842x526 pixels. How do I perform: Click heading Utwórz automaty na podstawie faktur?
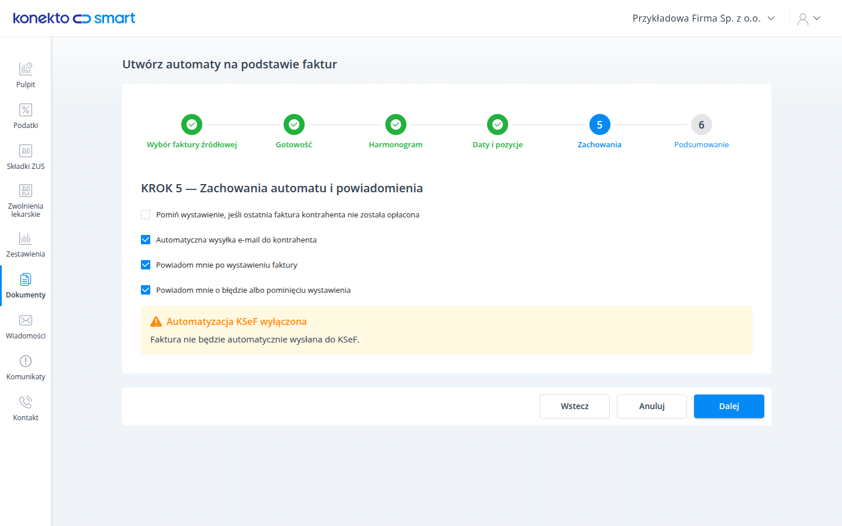pos(230,64)
